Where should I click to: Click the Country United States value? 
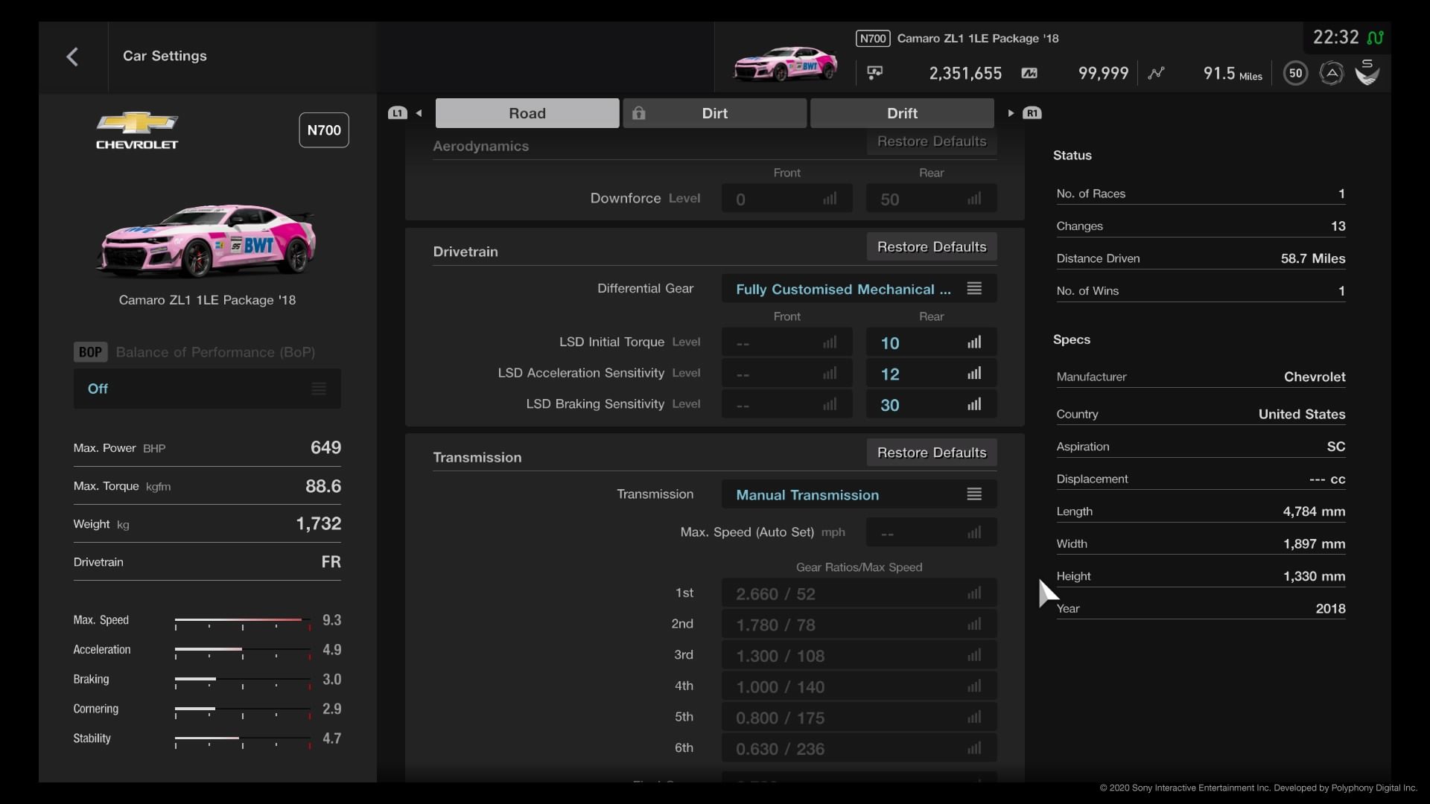1302,414
